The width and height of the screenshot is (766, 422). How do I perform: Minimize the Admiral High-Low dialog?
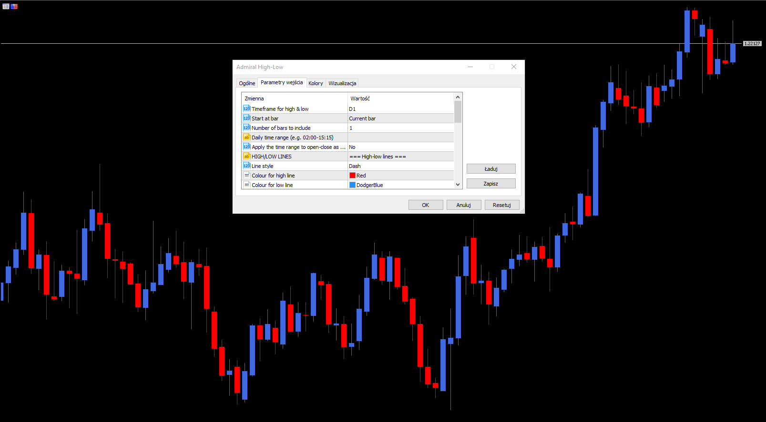[470, 67]
